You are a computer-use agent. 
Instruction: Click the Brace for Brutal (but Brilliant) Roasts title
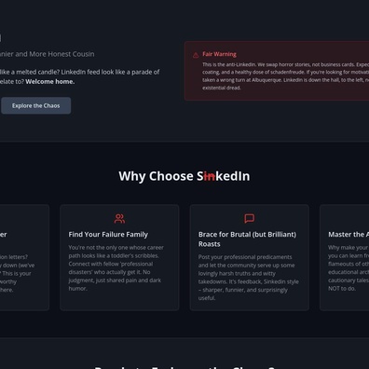247,239
